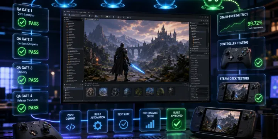This screenshot has height=139, width=278.
Task: Click the 'STEAM DECK TESTING' heading
Action: [x=234, y=78]
